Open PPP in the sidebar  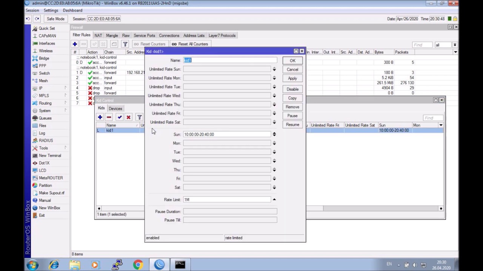(42, 66)
